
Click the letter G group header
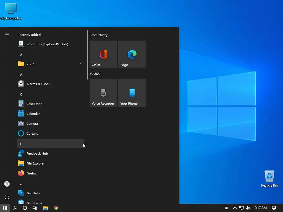51,184
